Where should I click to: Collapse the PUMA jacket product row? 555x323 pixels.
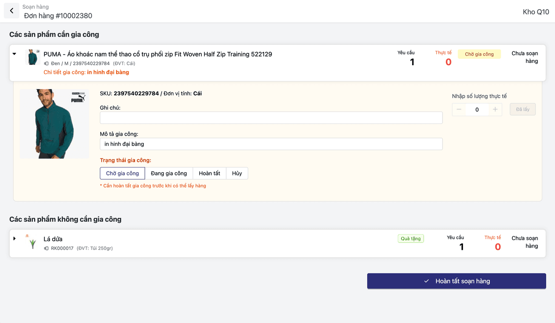14,54
